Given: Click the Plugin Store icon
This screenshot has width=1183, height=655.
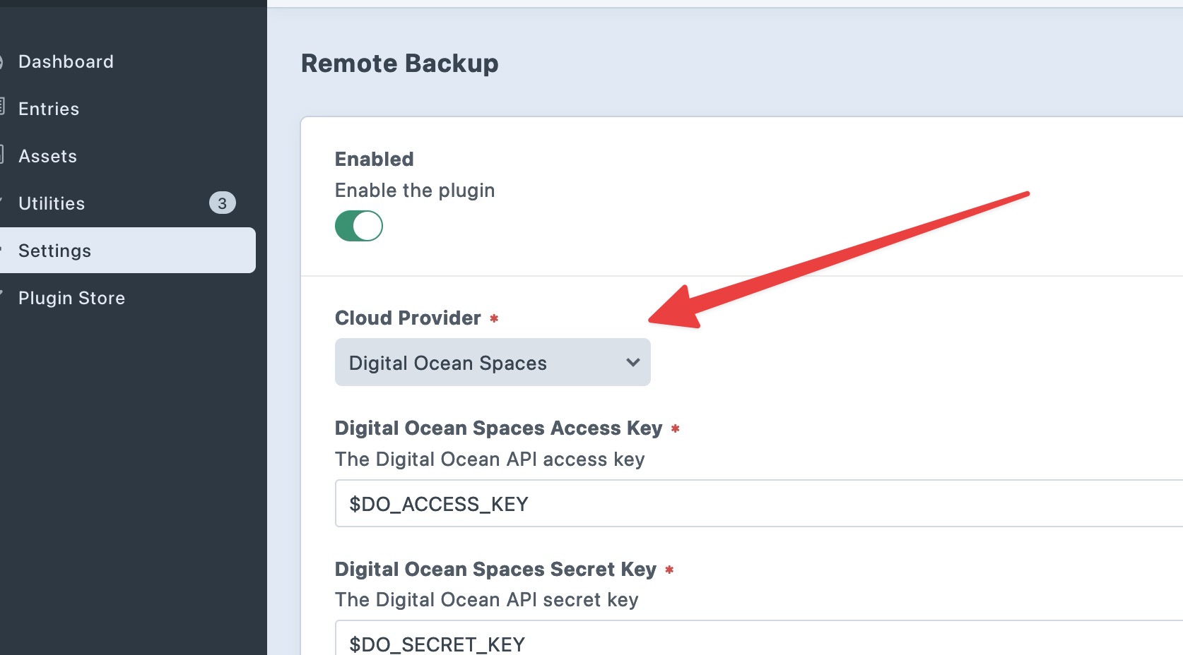Looking at the screenshot, I should point(2,294).
